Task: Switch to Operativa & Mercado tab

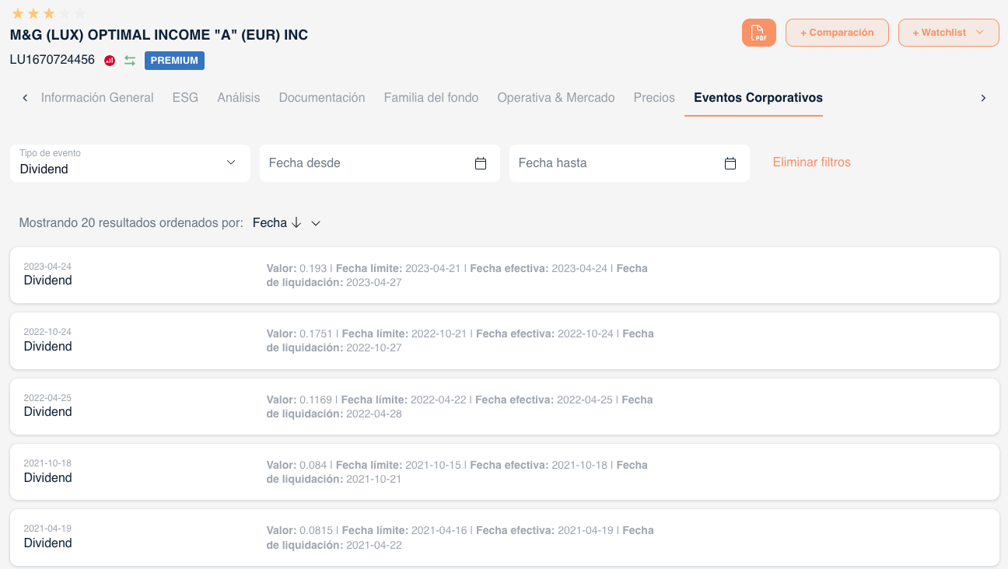Action: point(556,98)
